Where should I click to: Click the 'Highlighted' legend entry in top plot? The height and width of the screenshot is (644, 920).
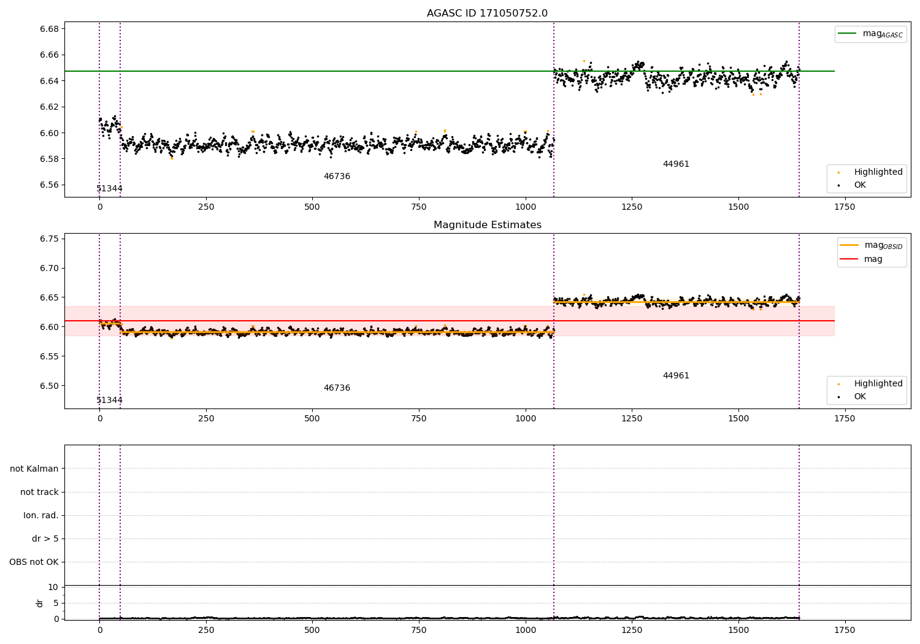[870, 172]
